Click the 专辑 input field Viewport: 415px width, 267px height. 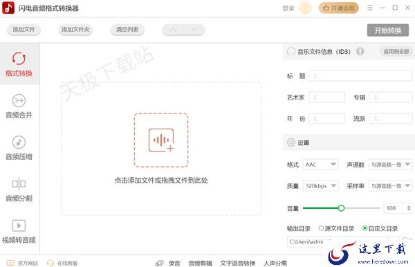pyautogui.click(x=391, y=97)
